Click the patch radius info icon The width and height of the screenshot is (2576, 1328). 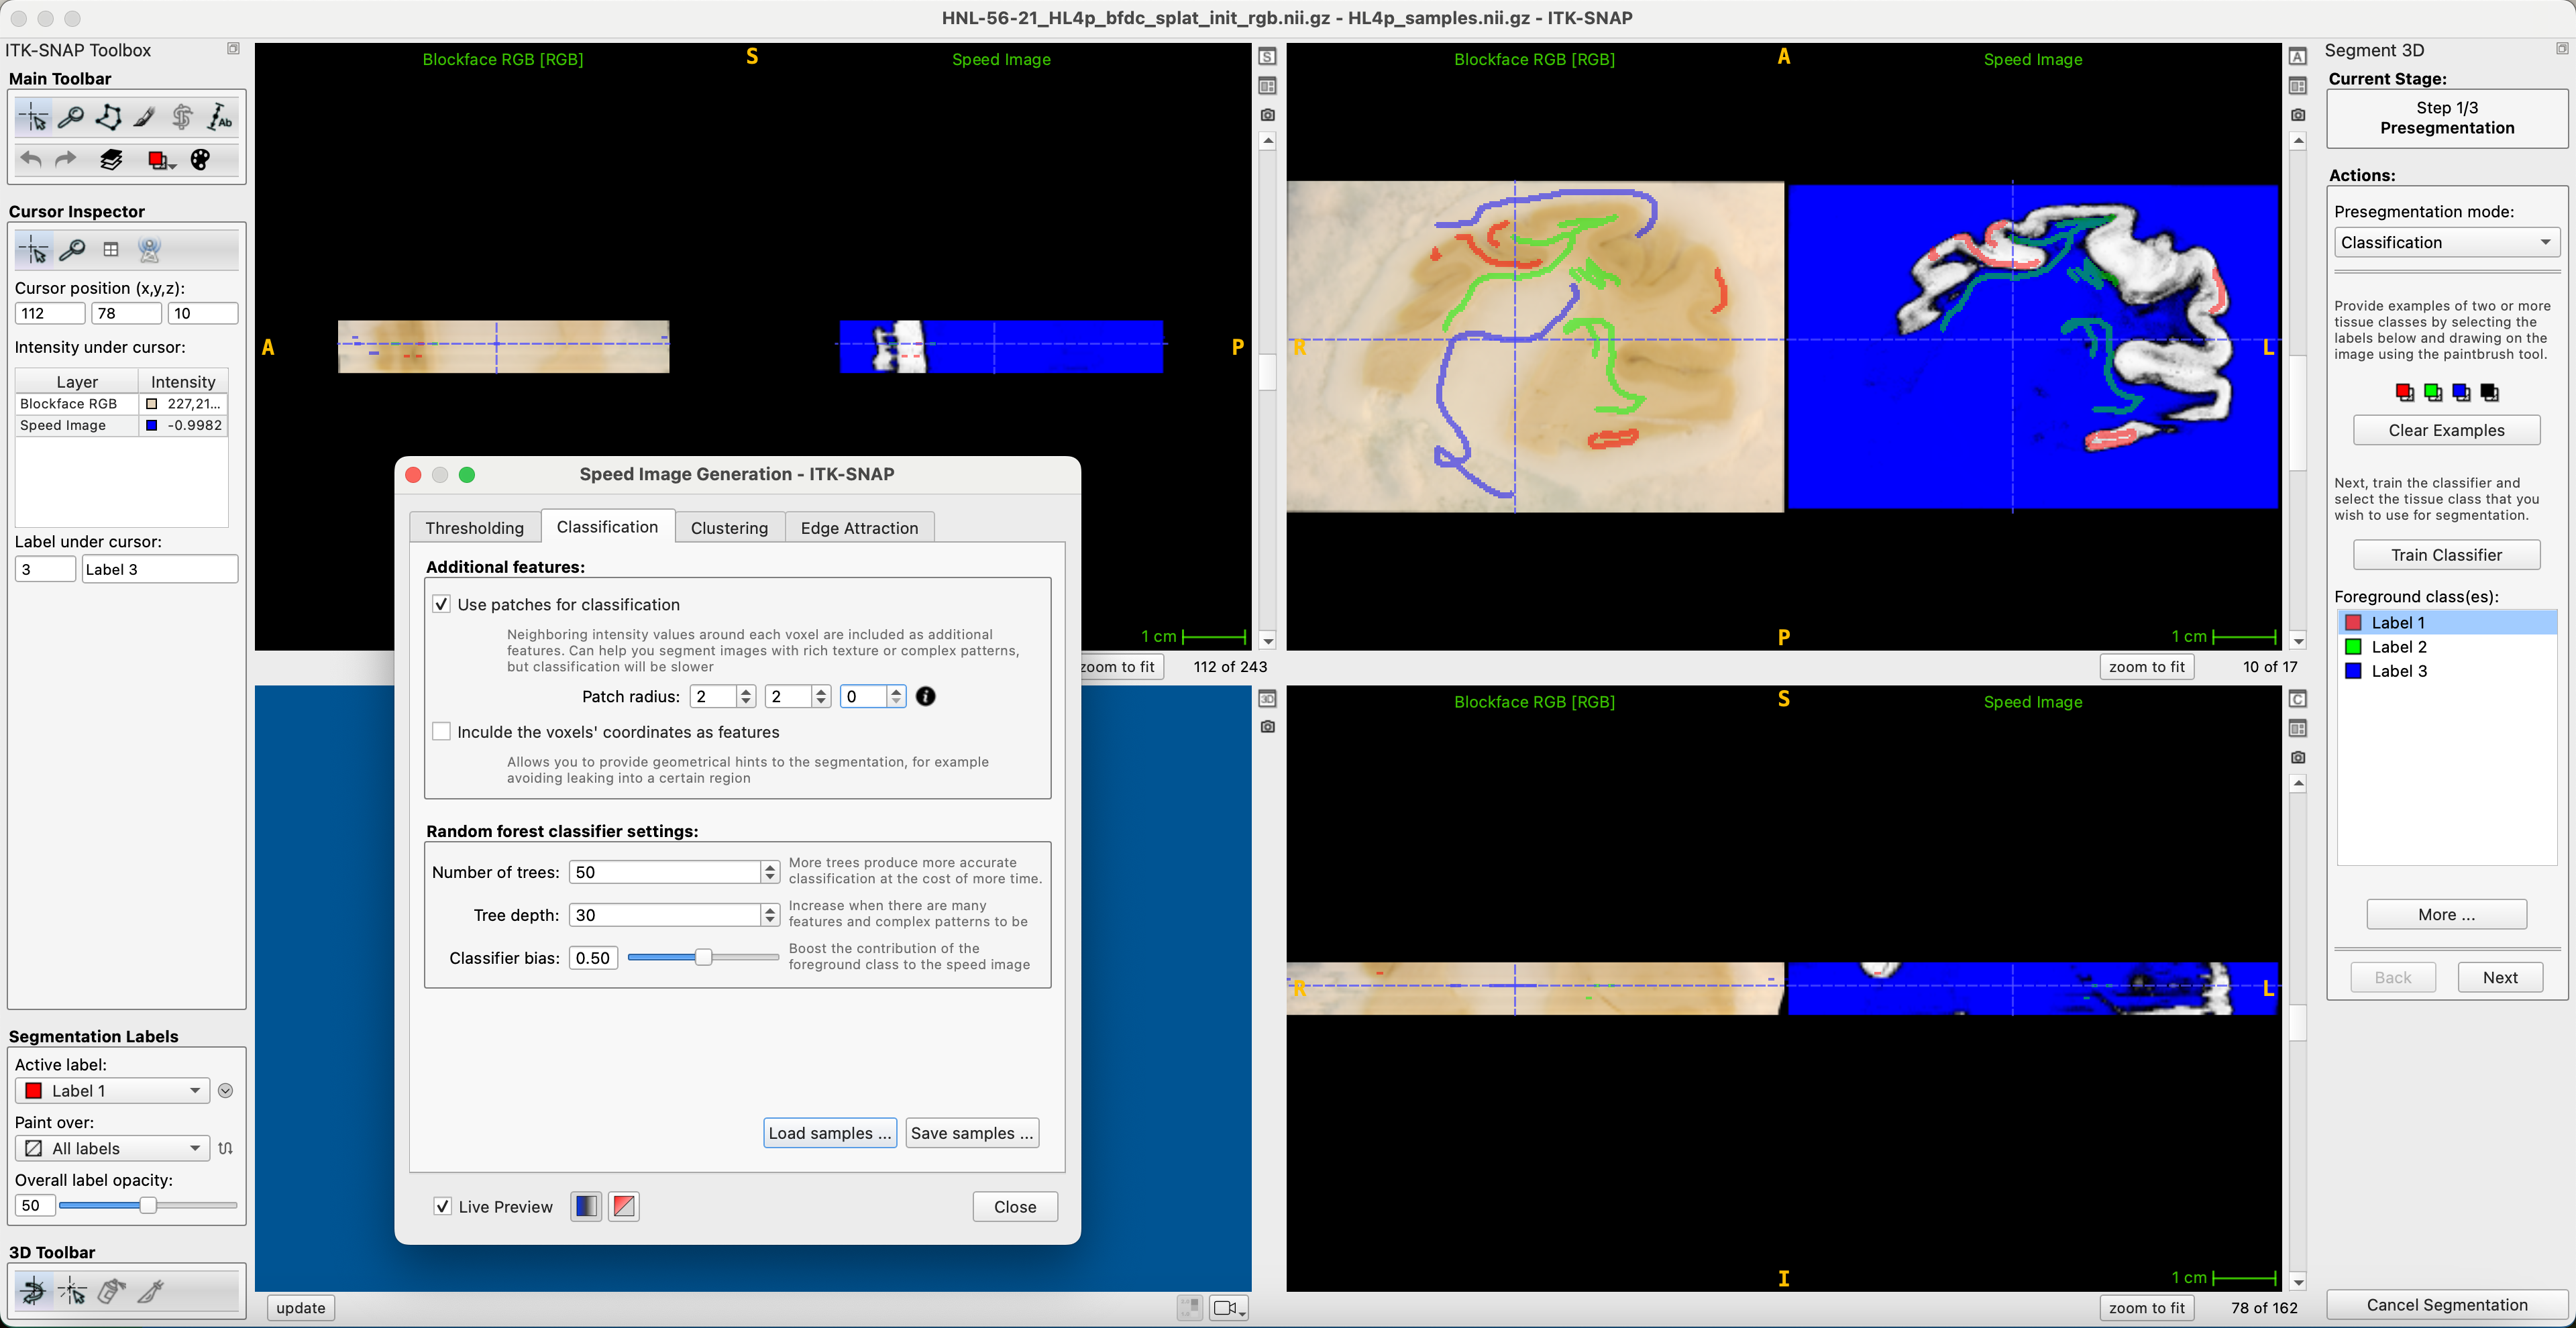click(x=926, y=697)
